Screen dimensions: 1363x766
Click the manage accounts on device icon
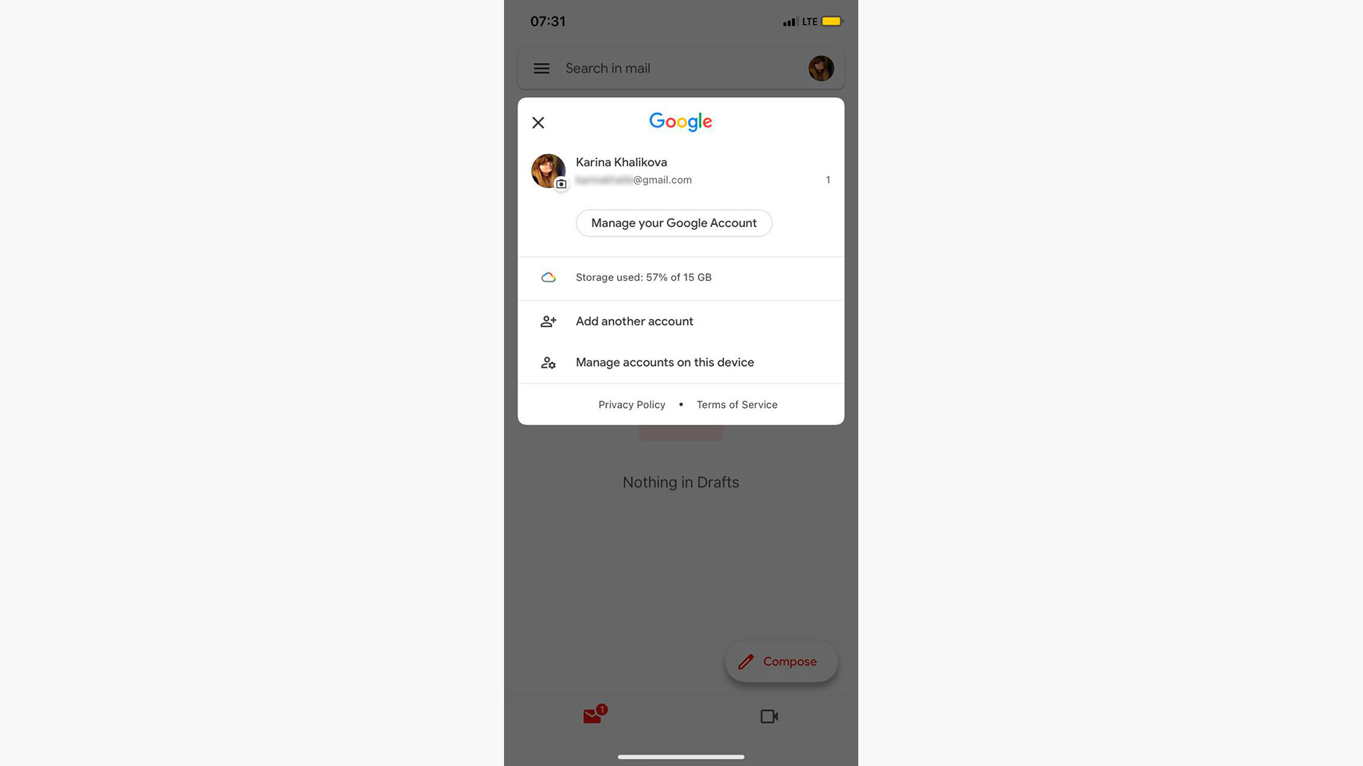click(x=547, y=363)
